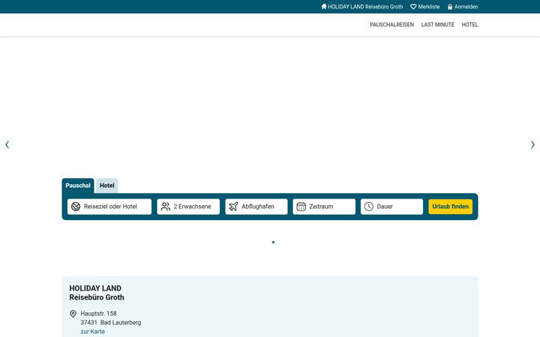Viewport: 540px width, 337px height.
Task: Open the Abflughafen departure airport selector
Action: [x=256, y=207]
